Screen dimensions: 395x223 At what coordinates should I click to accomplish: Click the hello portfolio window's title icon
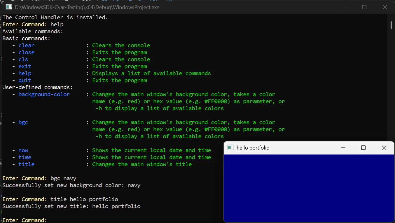(x=230, y=148)
